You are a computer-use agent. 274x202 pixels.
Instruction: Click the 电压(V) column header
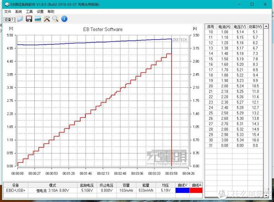coord(240,27)
